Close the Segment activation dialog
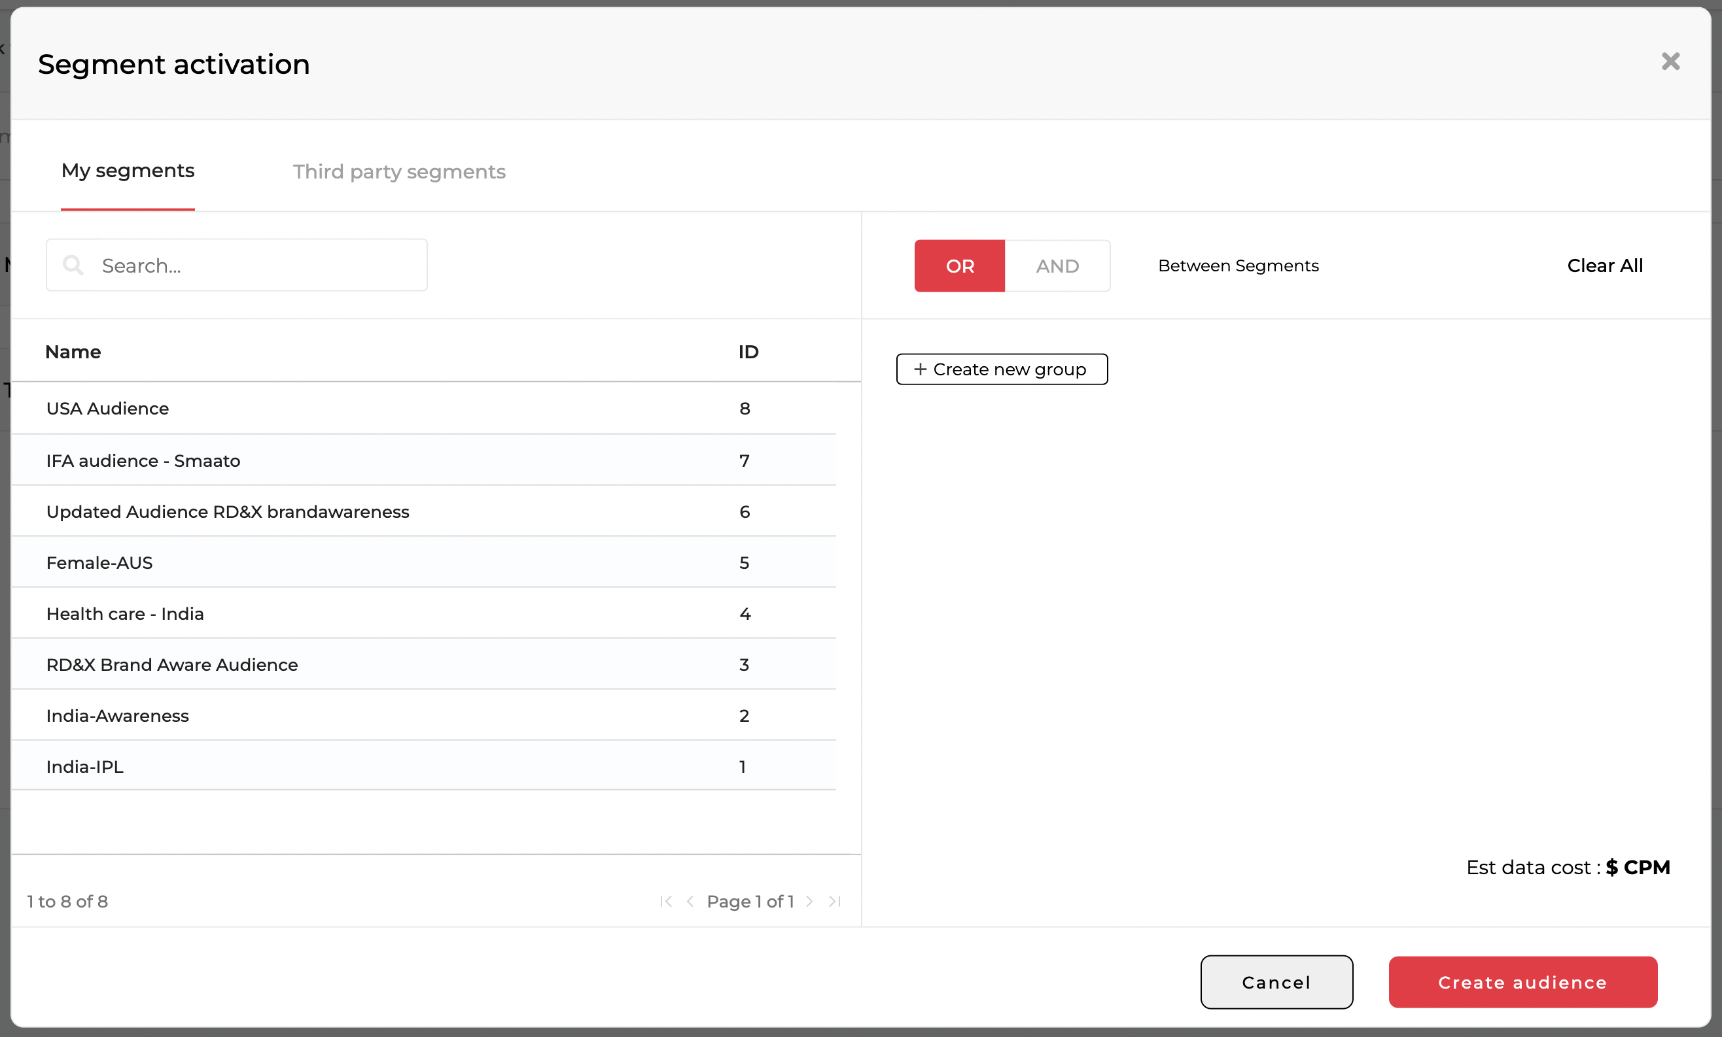This screenshot has height=1037, width=1722. pos(1670,61)
